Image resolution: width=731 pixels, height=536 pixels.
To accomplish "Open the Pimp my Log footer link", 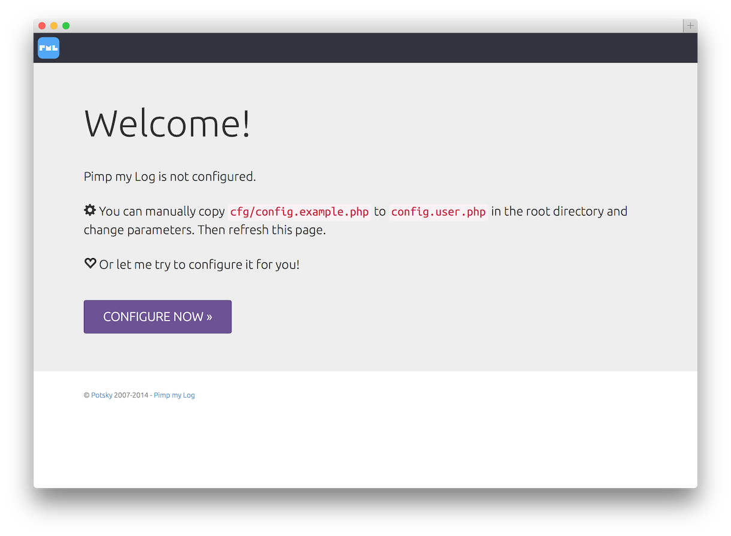I will [x=174, y=395].
